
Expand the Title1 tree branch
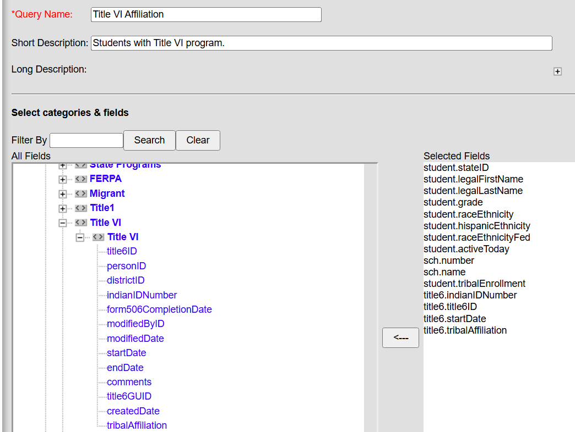(62, 208)
